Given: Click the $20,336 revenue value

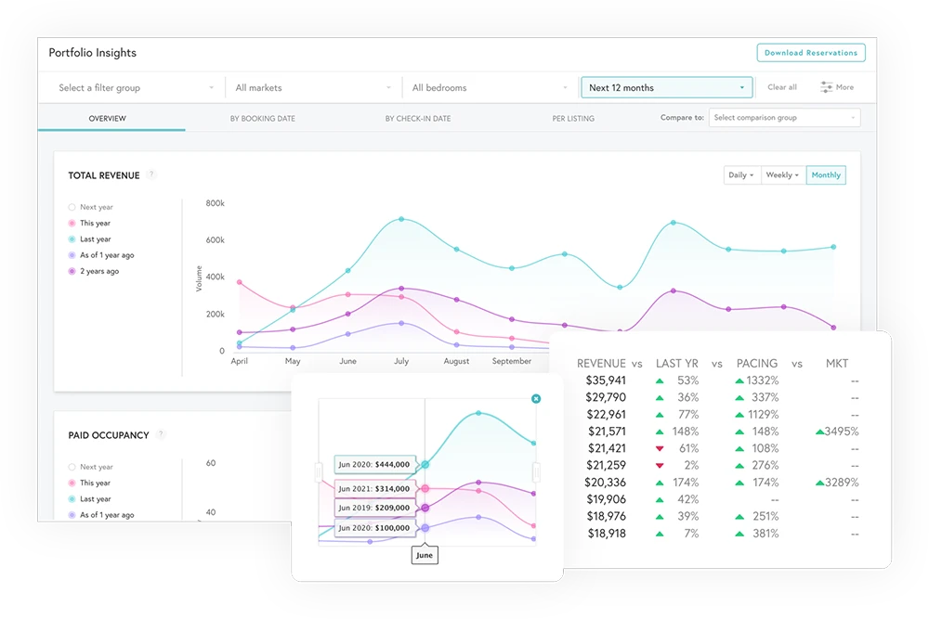Looking at the screenshot, I should click(605, 483).
